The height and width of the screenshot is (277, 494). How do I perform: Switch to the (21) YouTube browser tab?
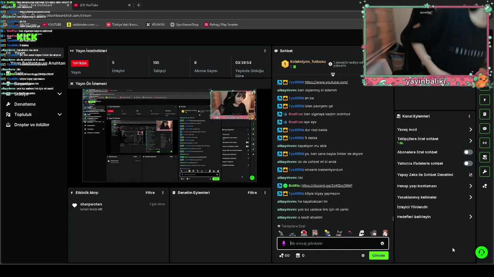[102, 5]
